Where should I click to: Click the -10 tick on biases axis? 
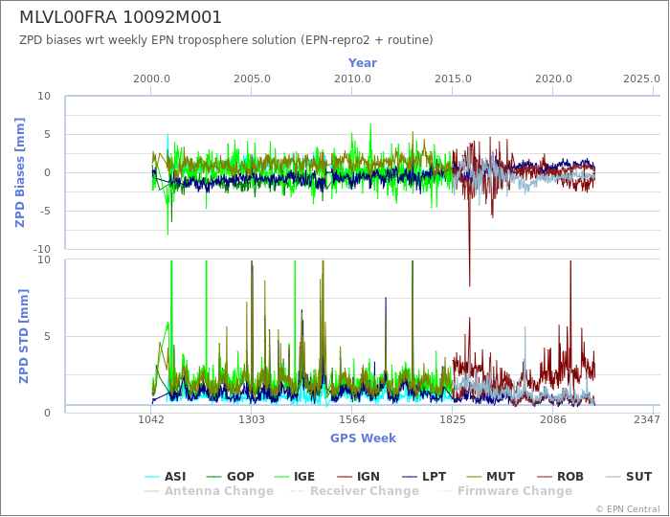coord(41,249)
